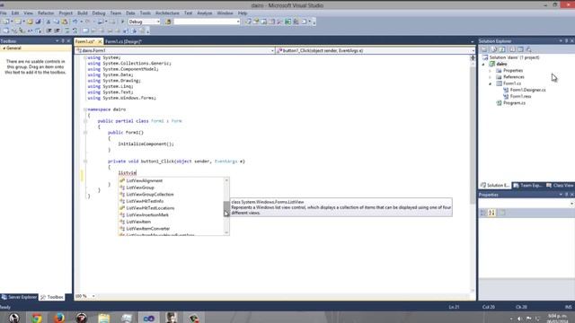Close the Form1.cs editor tab
Image resolution: width=575 pixels, height=323 pixels.
(100, 41)
